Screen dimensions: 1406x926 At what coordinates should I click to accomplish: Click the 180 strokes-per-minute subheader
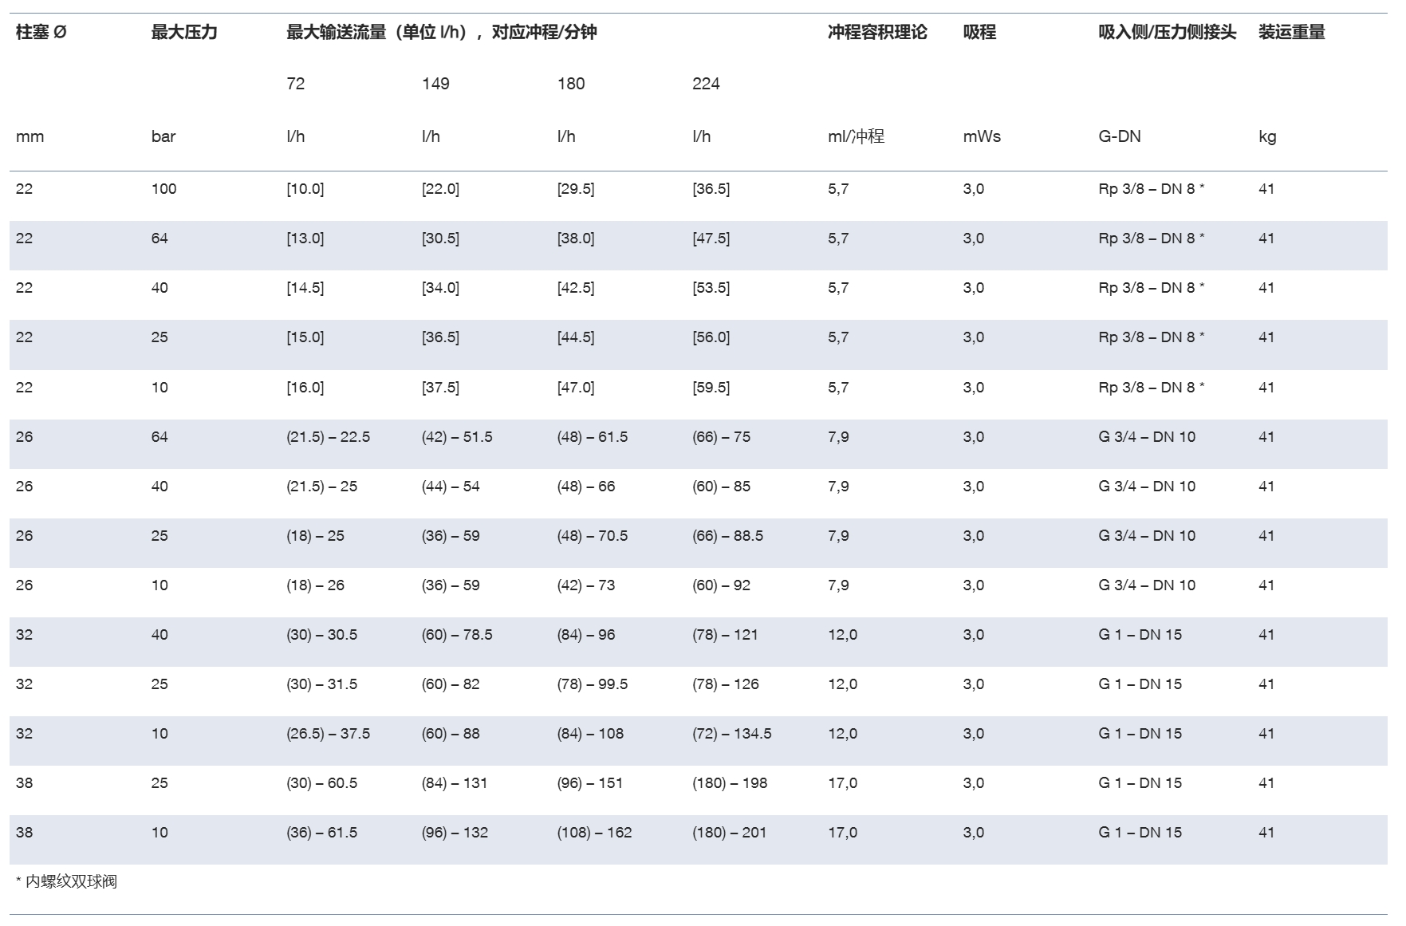(x=571, y=84)
